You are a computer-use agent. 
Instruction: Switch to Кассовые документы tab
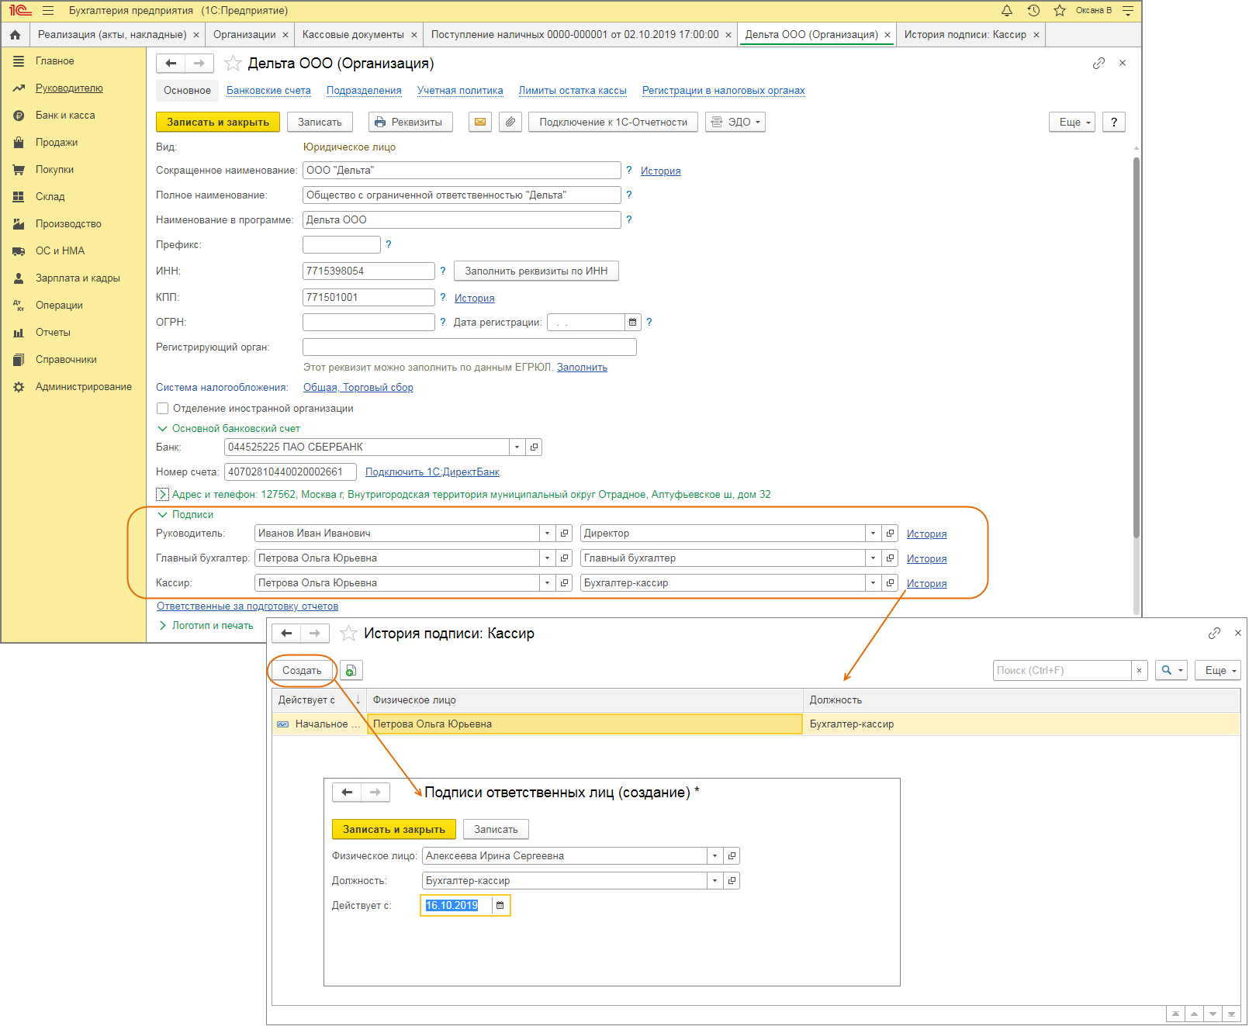point(353,35)
